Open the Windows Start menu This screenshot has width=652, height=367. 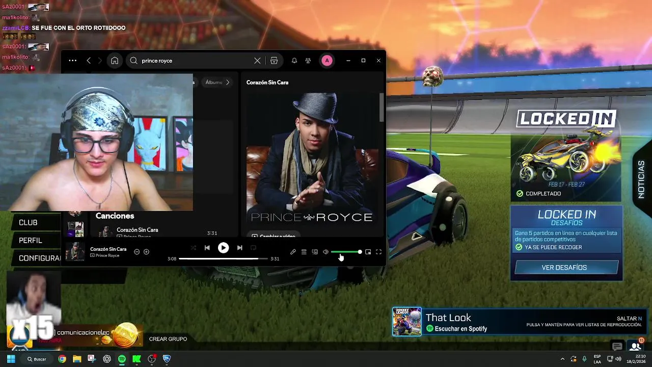coord(11,359)
